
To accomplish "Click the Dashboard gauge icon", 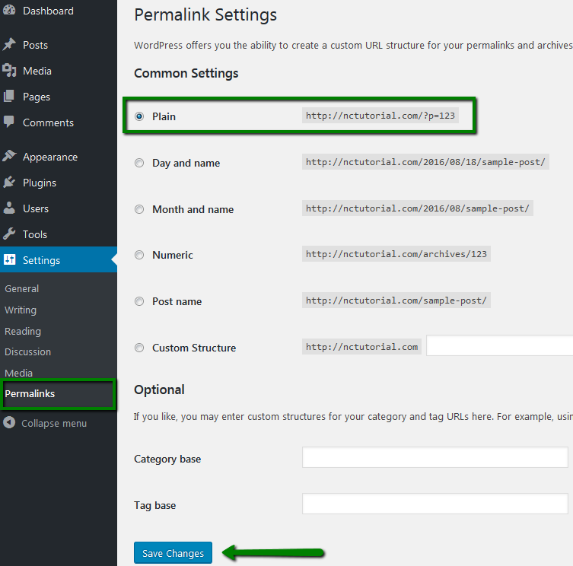I will (9, 11).
